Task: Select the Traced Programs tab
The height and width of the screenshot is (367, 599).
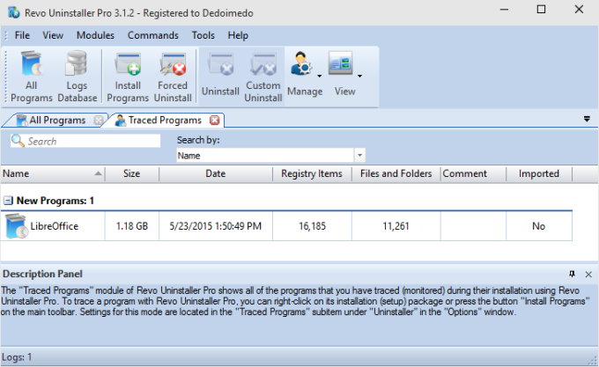Action: [165, 121]
